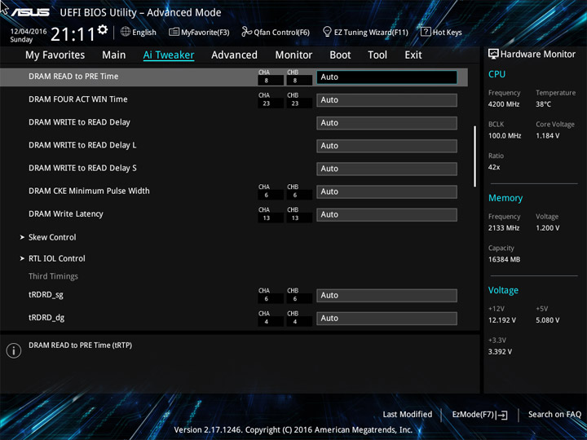Viewport: 587px width, 440px height.
Task: Click the English language label
Action: [x=144, y=33]
